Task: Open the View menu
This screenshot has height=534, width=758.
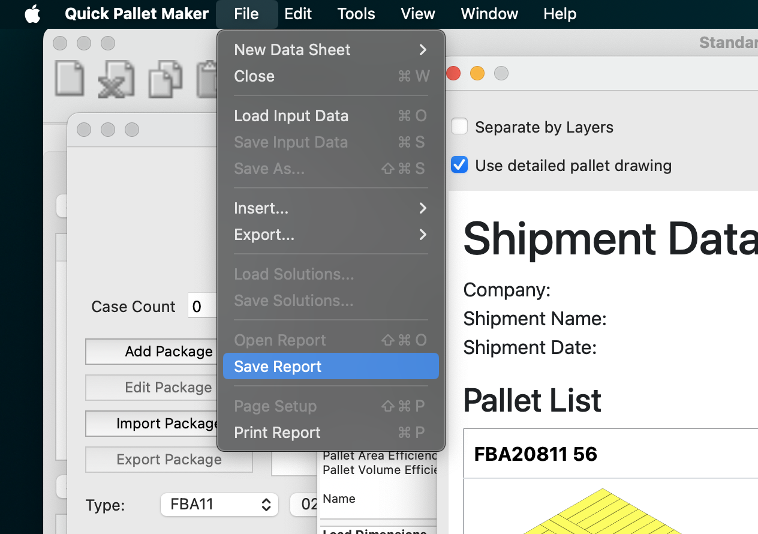Action: (x=418, y=14)
